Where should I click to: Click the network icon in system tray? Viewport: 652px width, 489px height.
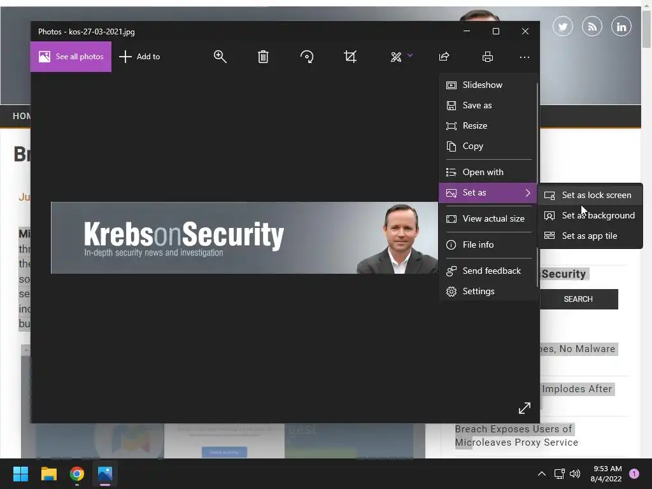tap(559, 474)
